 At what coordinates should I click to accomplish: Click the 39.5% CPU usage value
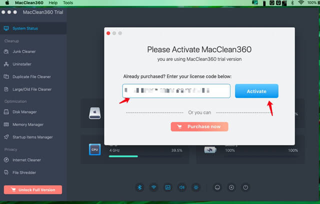[176, 150]
